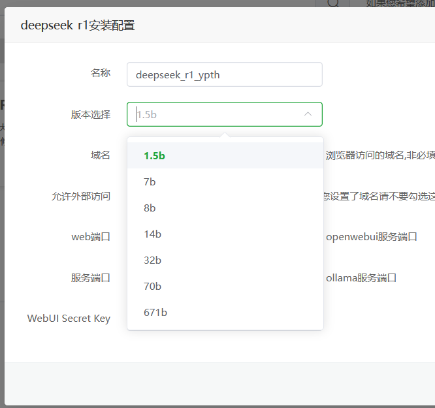Click the deepseek r1安装配置 dialog title
Screen dimensions: 435x408
[x=78, y=25]
